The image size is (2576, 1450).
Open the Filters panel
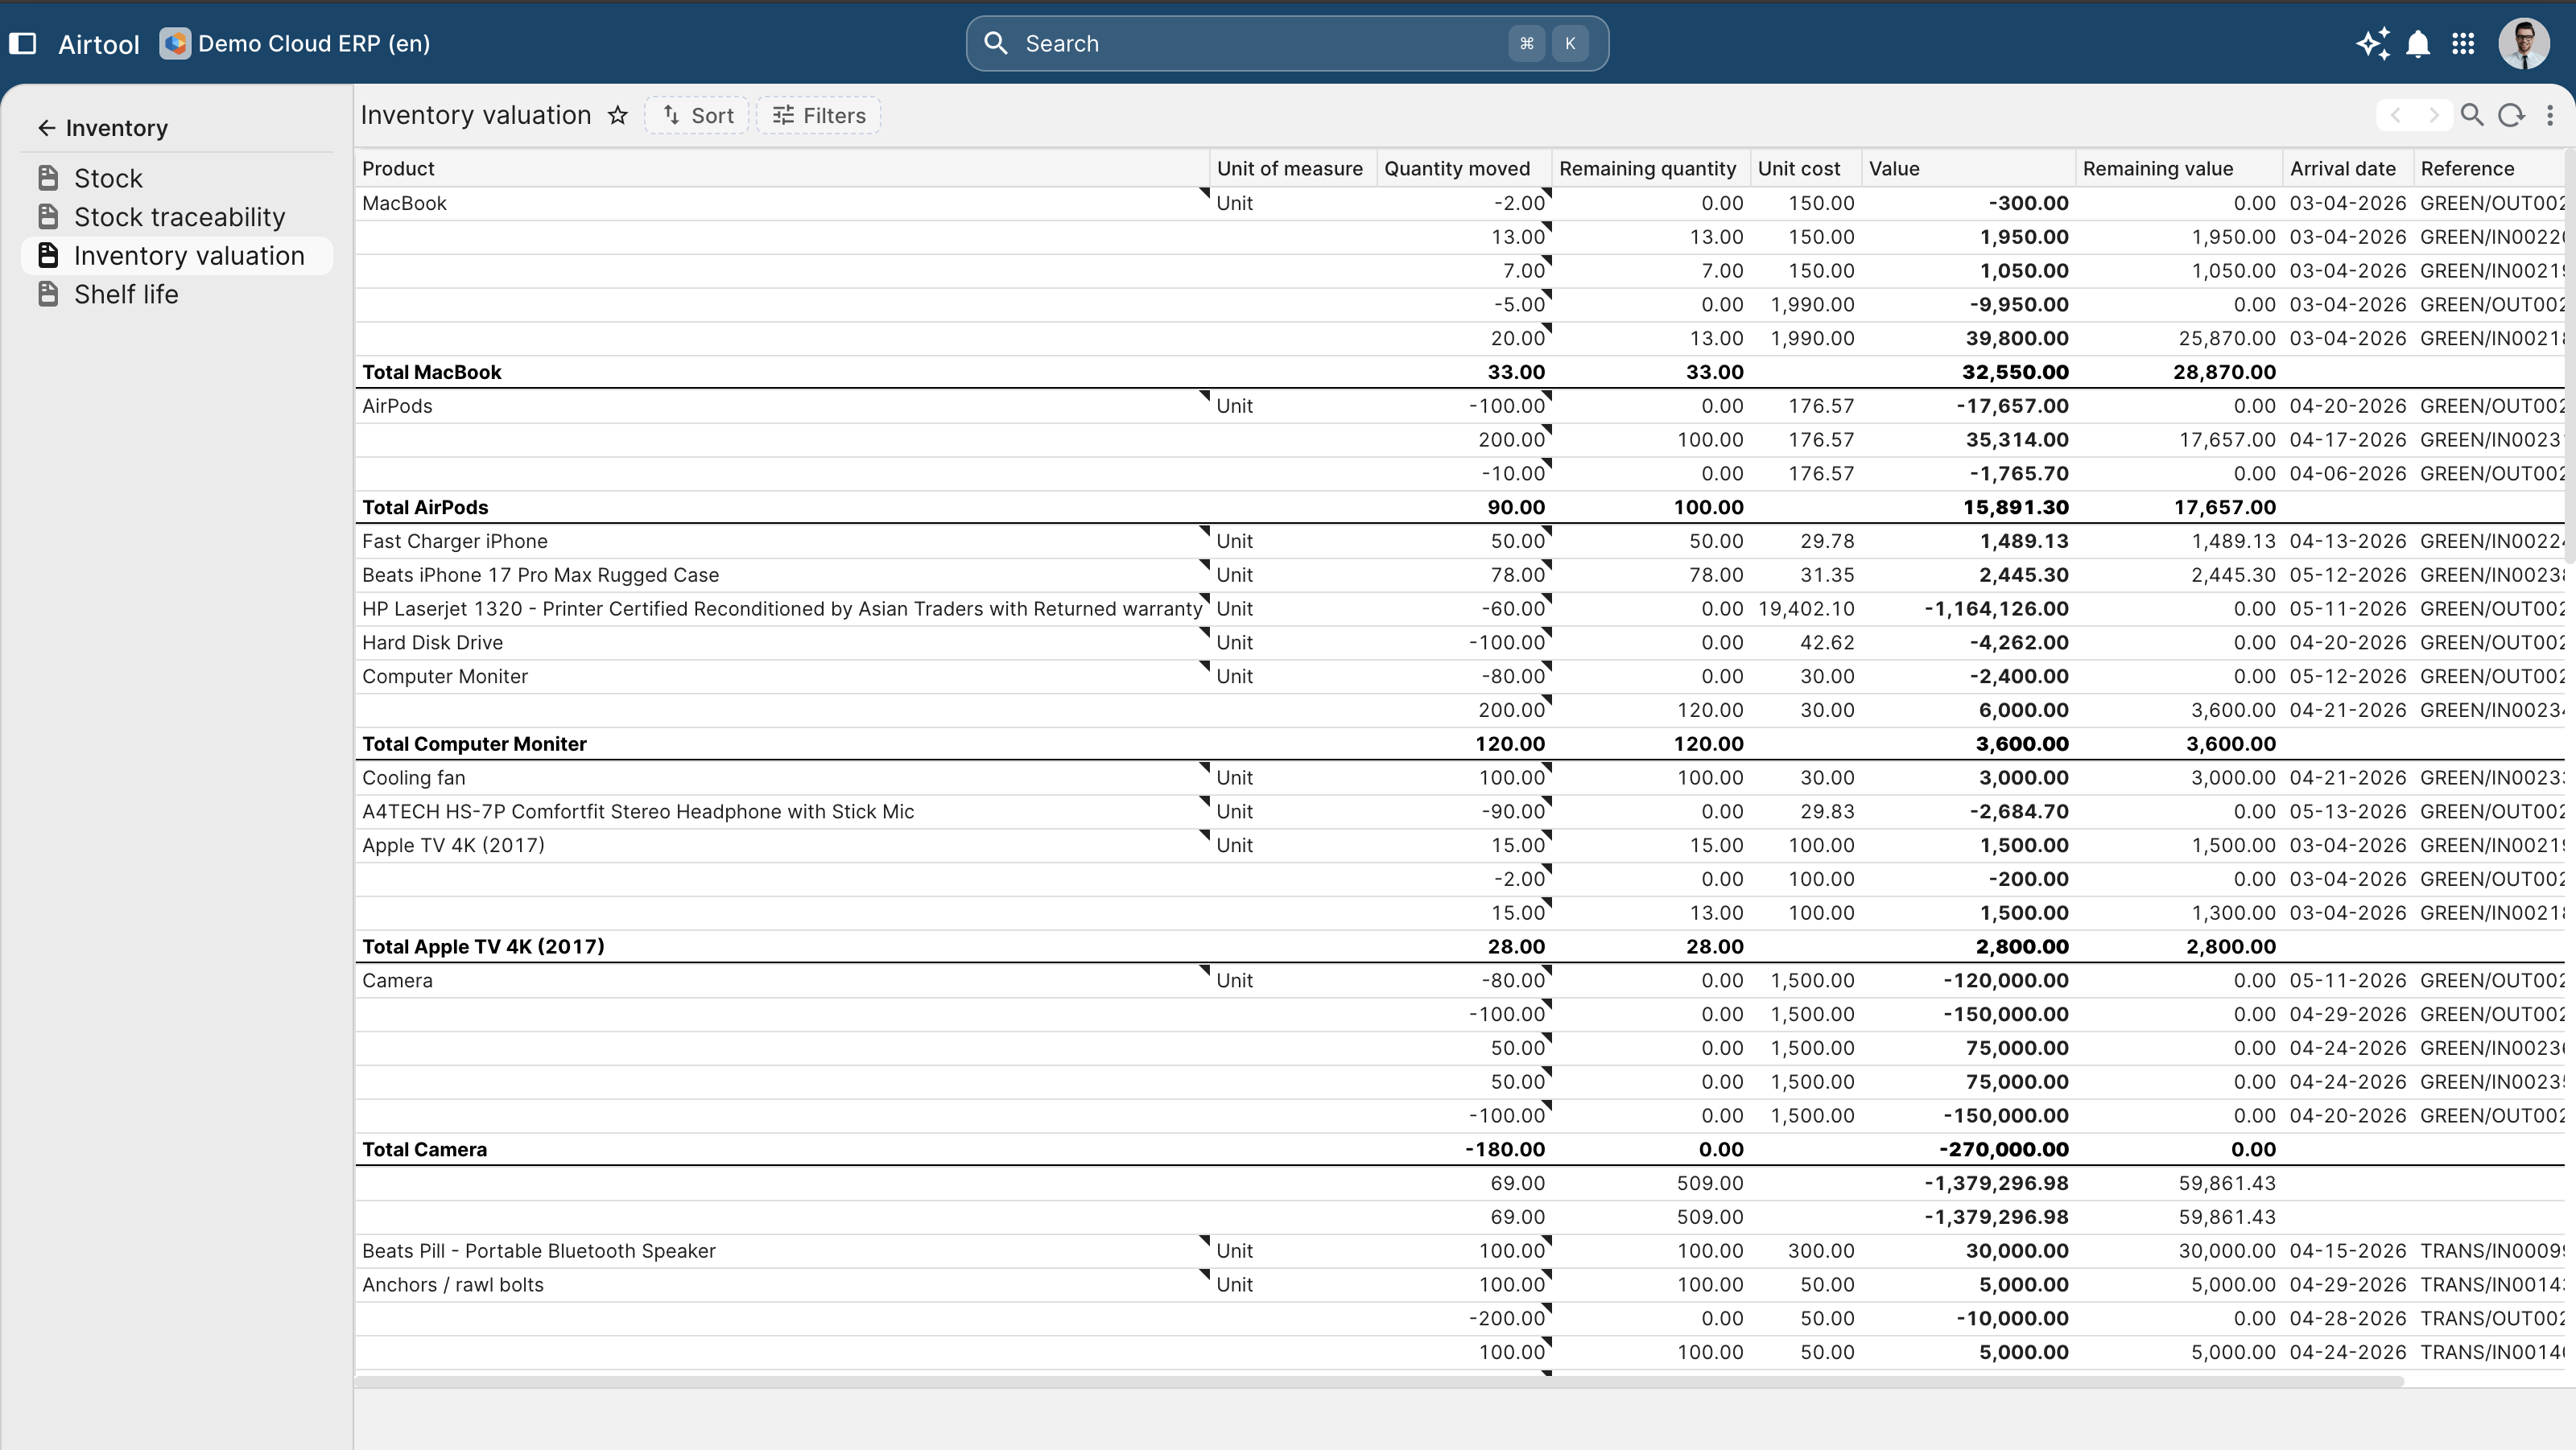[x=818, y=116]
